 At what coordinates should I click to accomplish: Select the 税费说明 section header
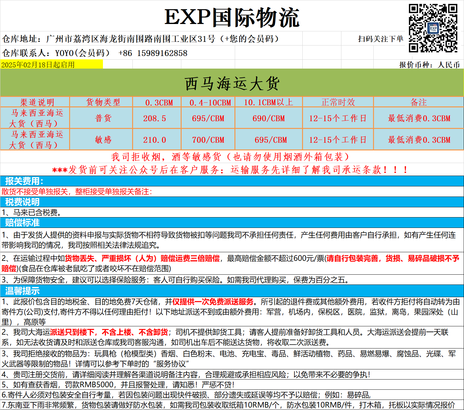(x=232, y=202)
